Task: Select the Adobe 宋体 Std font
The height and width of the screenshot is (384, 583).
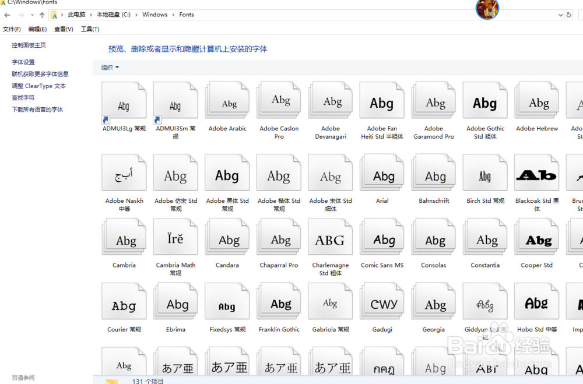Action: (331, 173)
